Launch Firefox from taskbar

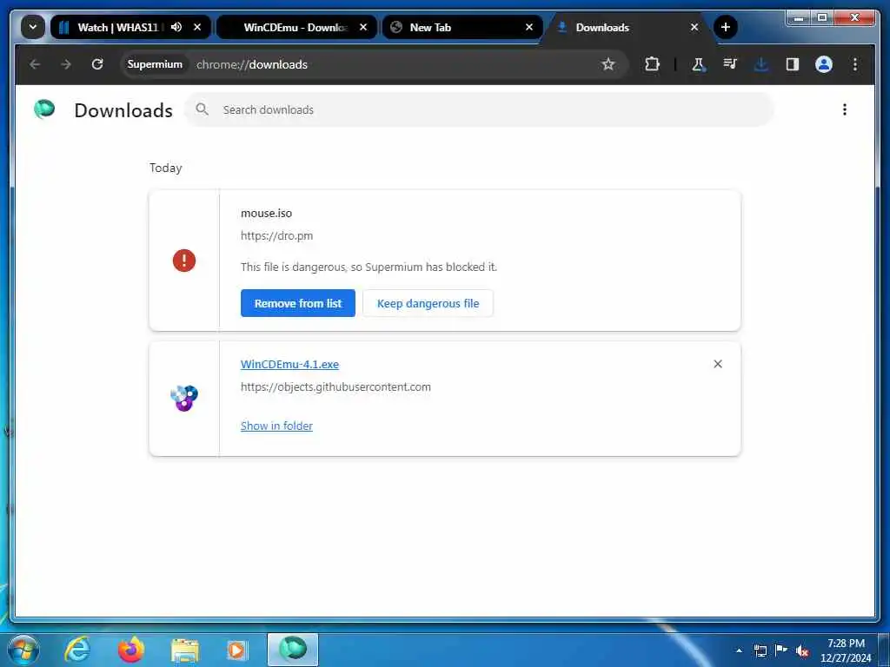point(131,650)
